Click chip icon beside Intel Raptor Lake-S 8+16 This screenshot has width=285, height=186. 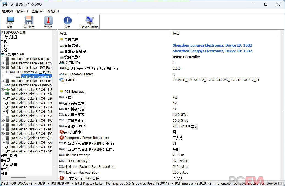coord(7,59)
